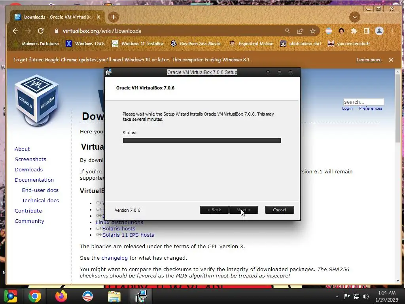Click the Chrome forward arrow
Image resolution: width=405 pixels, height=304 pixels.
(28, 31)
